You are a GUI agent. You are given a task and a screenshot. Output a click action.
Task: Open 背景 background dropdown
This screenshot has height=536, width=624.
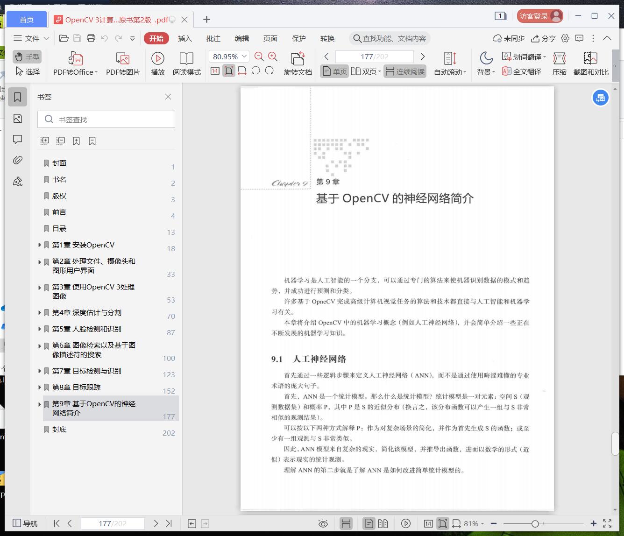(x=486, y=63)
